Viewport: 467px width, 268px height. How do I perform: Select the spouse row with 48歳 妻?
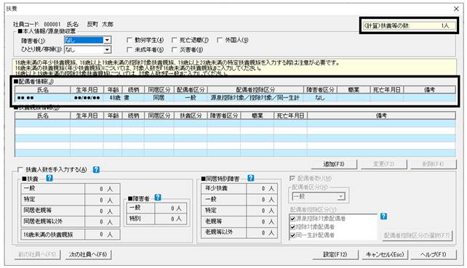point(235,97)
